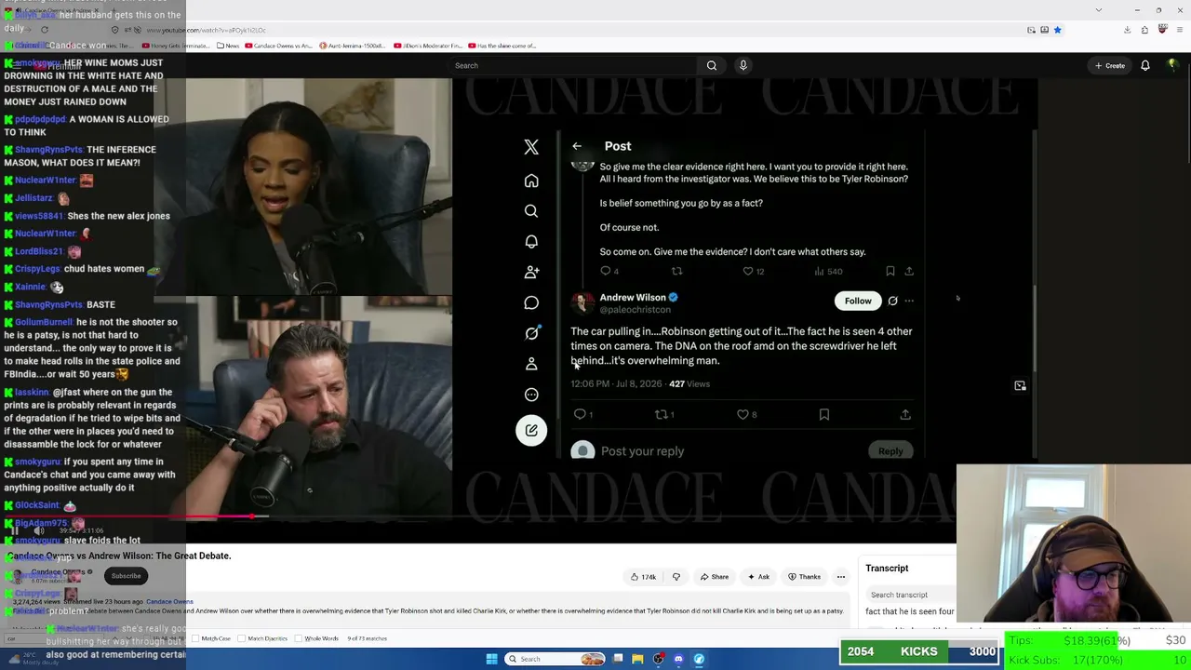The image size is (1191, 670).
Task: Click the Windows Start button
Action: click(491, 659)
